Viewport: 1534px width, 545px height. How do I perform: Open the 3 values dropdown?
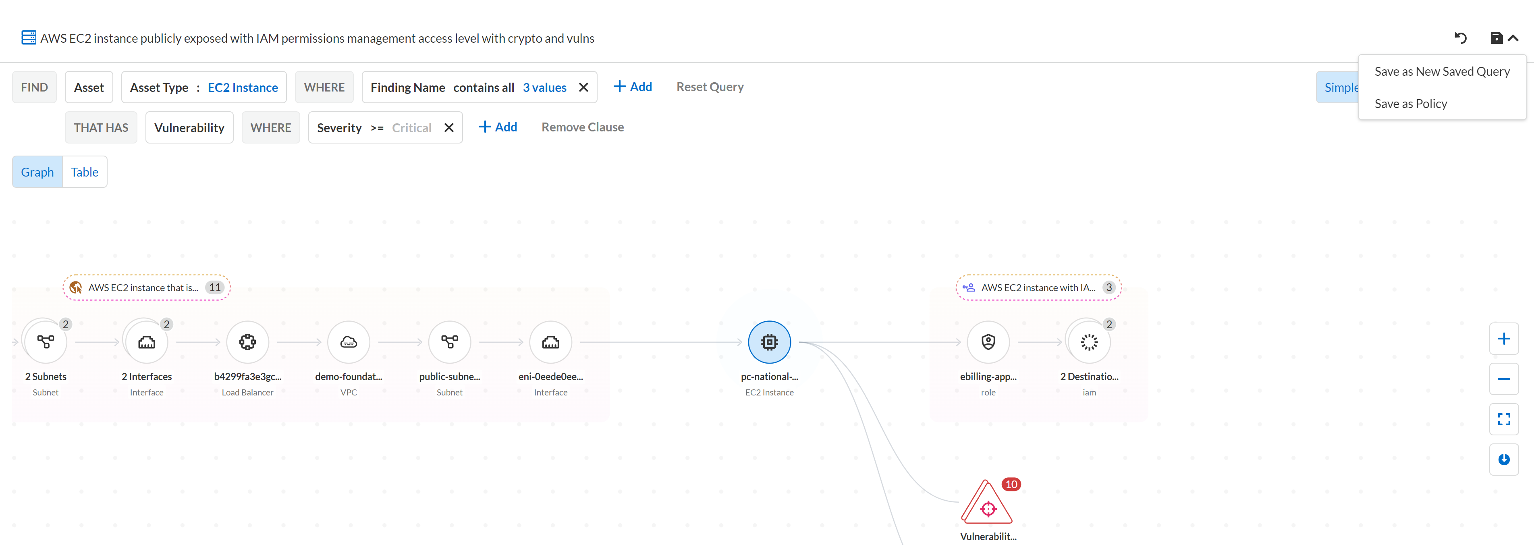[544, 87]
